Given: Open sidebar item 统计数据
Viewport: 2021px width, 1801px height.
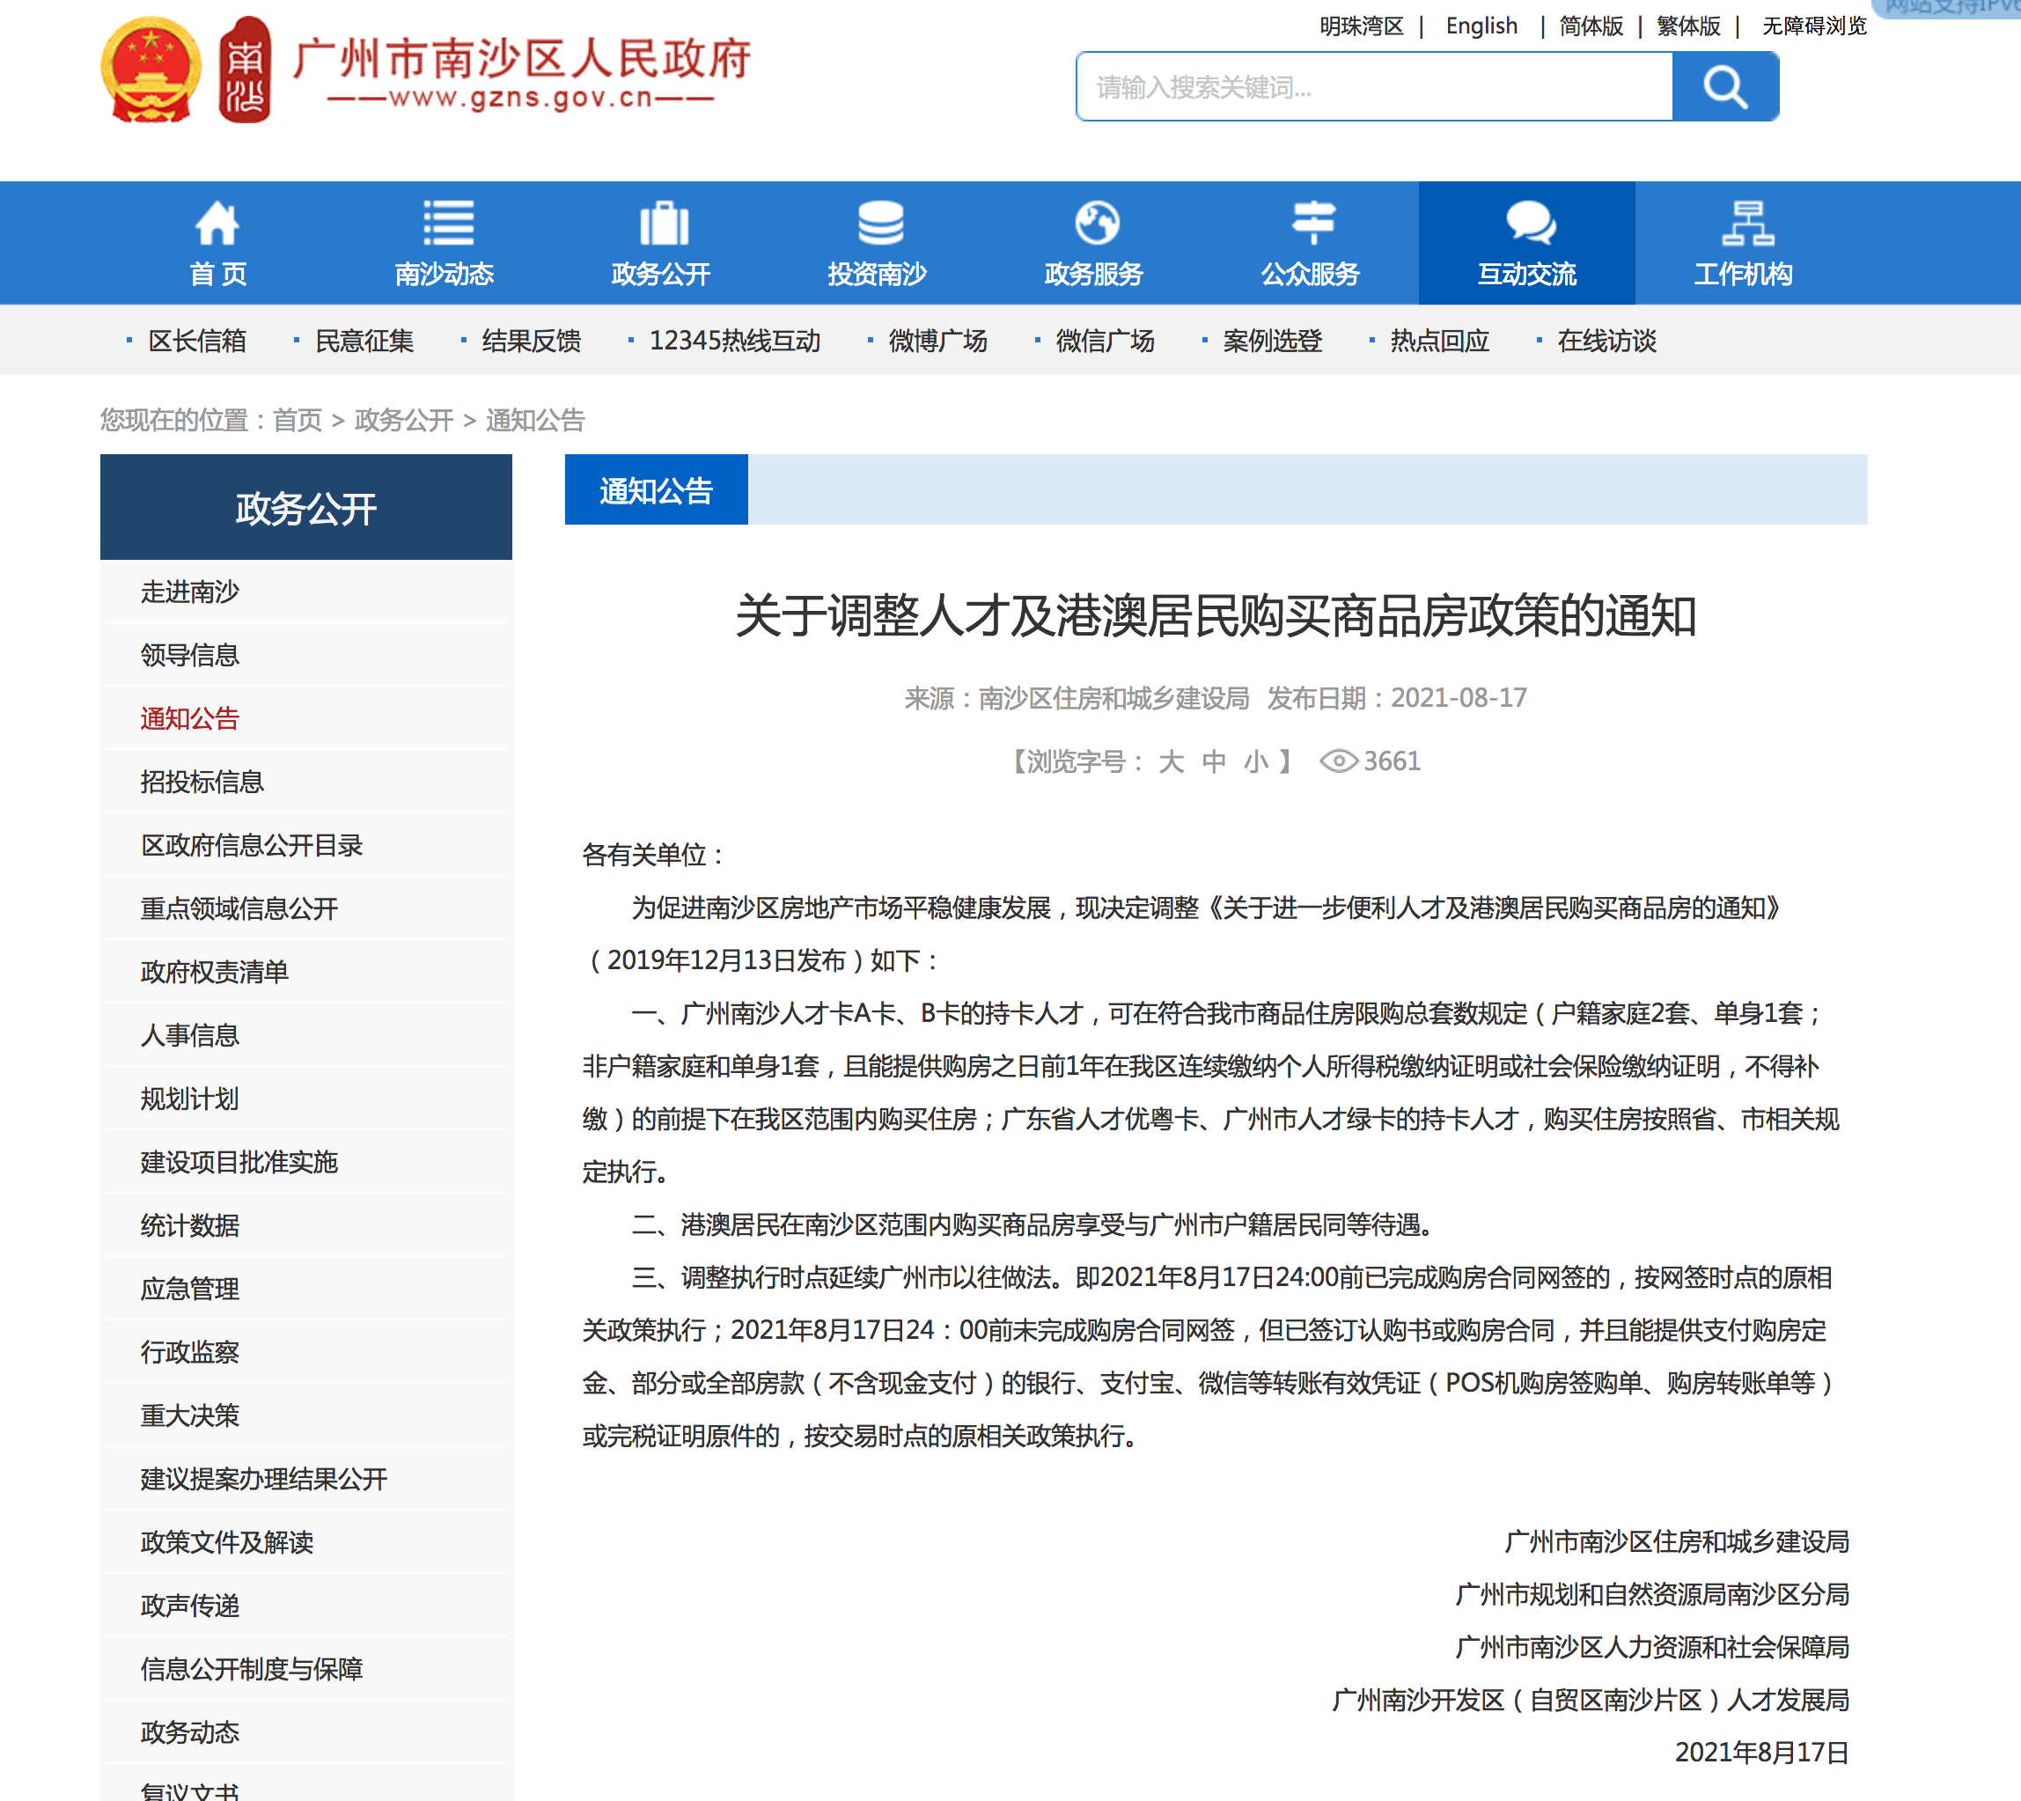Looking at the screenshot, I should (x=190, y=1225).
